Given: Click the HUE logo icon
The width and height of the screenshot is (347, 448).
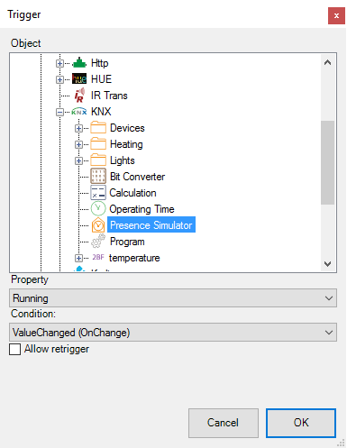Looking at the screenshot, I should pyautogui.click(x=79, y=79).
